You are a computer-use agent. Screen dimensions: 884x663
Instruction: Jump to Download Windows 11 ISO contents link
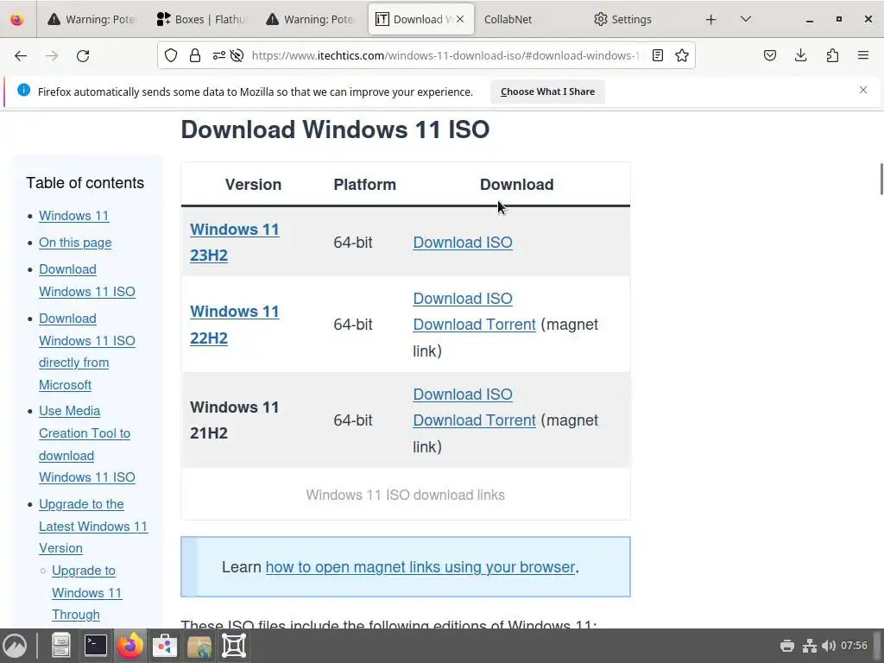(x=87, y=281)
